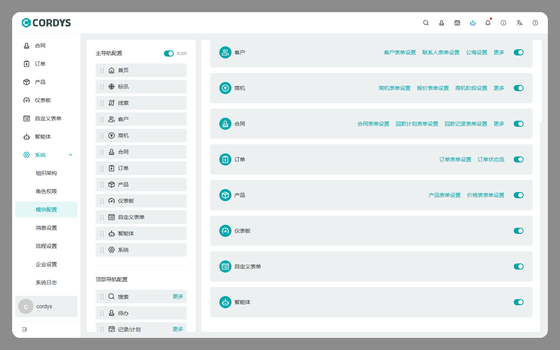The image size is (560, 350).
Task: Open 流程设置 in the sidebar
Action: coord(46,246)
